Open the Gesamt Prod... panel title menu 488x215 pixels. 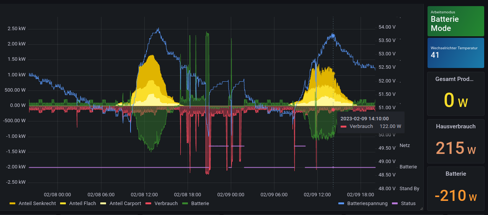click(455, 79)
